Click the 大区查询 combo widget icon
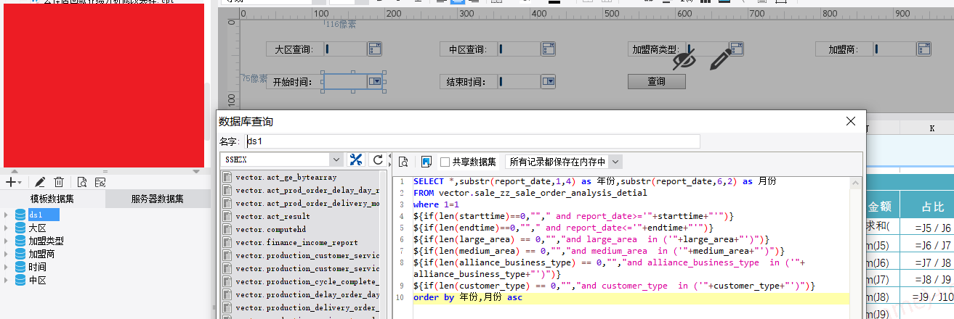This screenshot has width=954, height=319. click(x=375, y=49)
